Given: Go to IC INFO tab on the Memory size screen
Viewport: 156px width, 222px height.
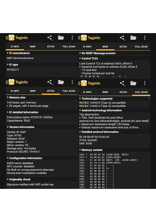Looking at the screenshot, I should tap(15, 91).
